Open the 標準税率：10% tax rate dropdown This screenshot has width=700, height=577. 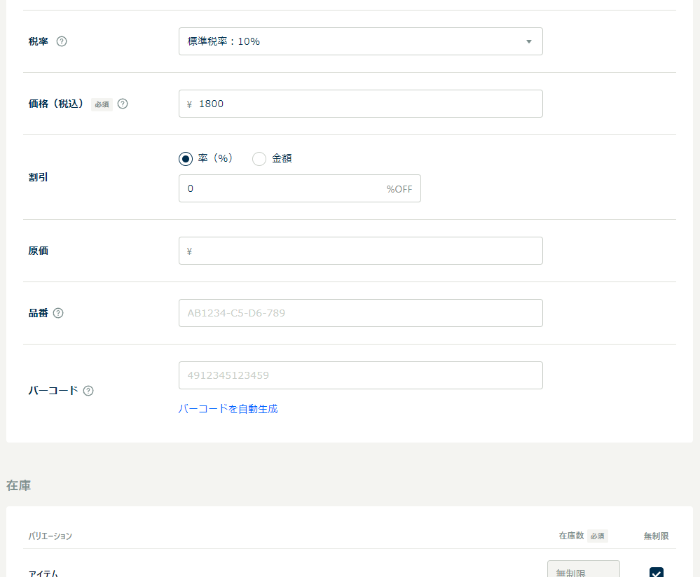pyautogui.click(x=360, y=41)
